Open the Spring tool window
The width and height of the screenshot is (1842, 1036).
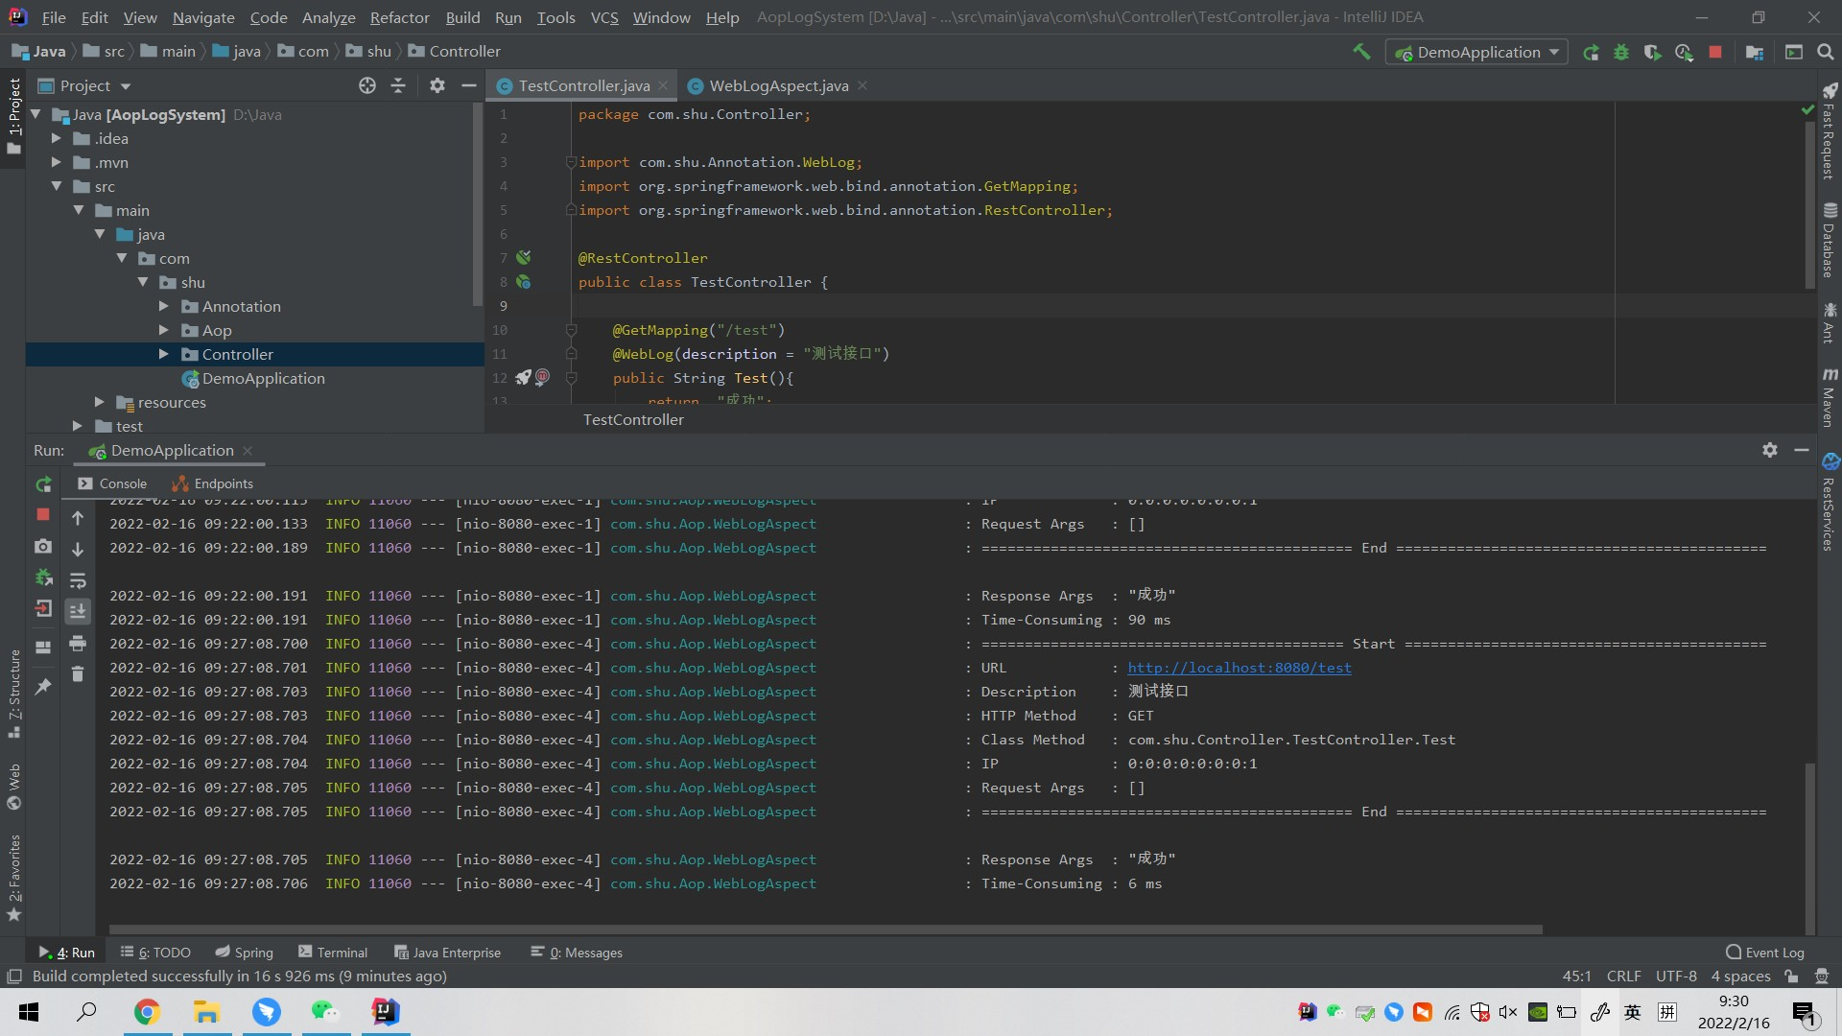tap(245, 953)
